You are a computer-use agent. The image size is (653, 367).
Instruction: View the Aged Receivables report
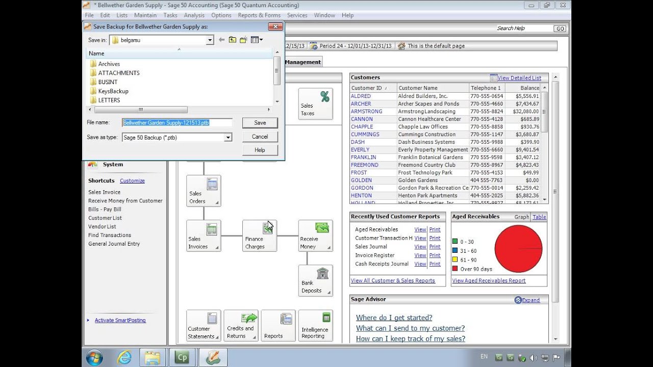(x=420, y=230)
